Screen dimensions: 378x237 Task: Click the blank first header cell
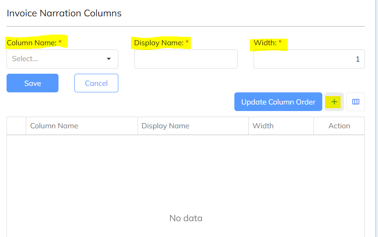coord(16,125)
